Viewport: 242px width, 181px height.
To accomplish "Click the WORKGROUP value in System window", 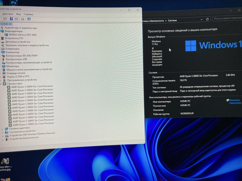I will pos(187,113).
